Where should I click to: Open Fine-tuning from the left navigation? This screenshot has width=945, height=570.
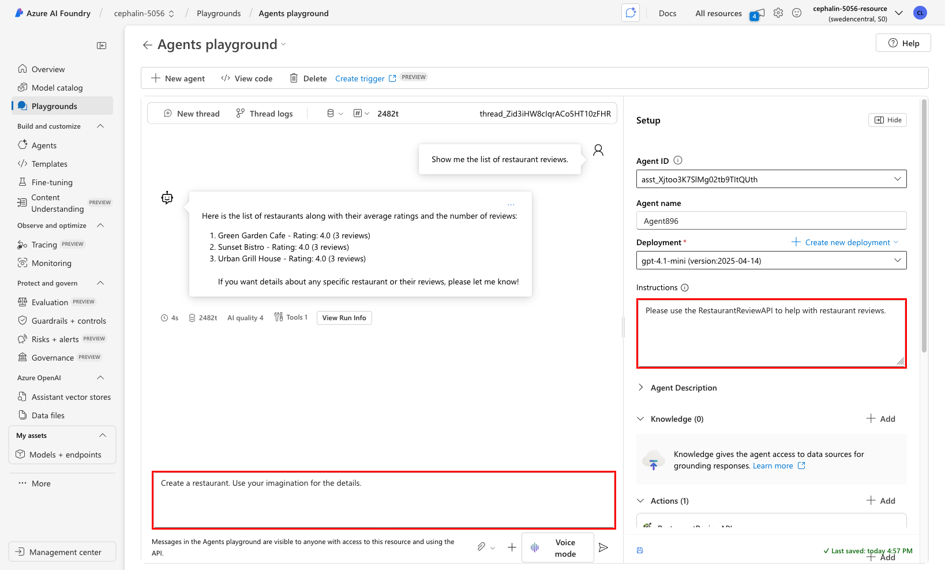click(x=51, y=182)
